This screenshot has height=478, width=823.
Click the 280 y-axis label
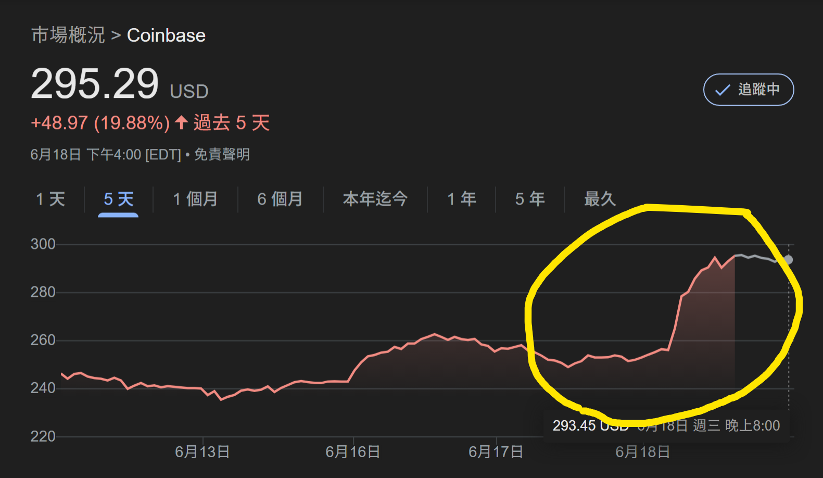[x=43, y=292]
